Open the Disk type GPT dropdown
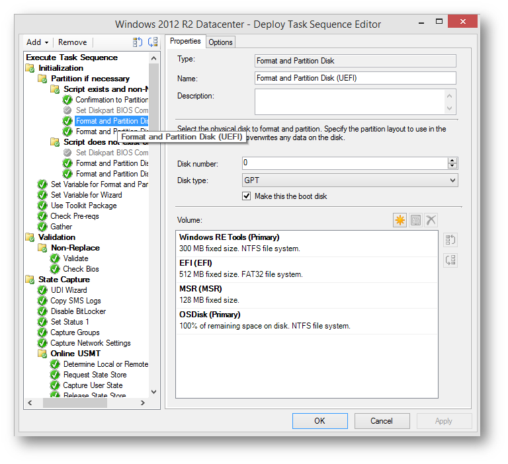Screen dimensions: 508x464 tap(350, 180)
